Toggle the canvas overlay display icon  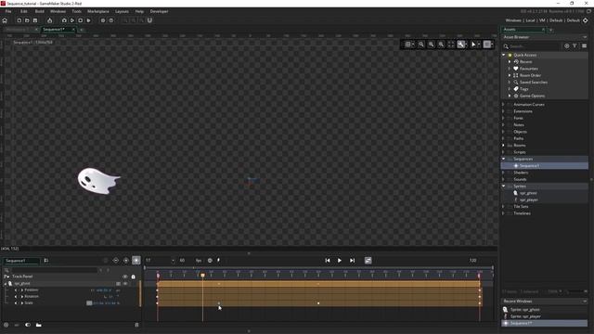click(x=487, y=45)
